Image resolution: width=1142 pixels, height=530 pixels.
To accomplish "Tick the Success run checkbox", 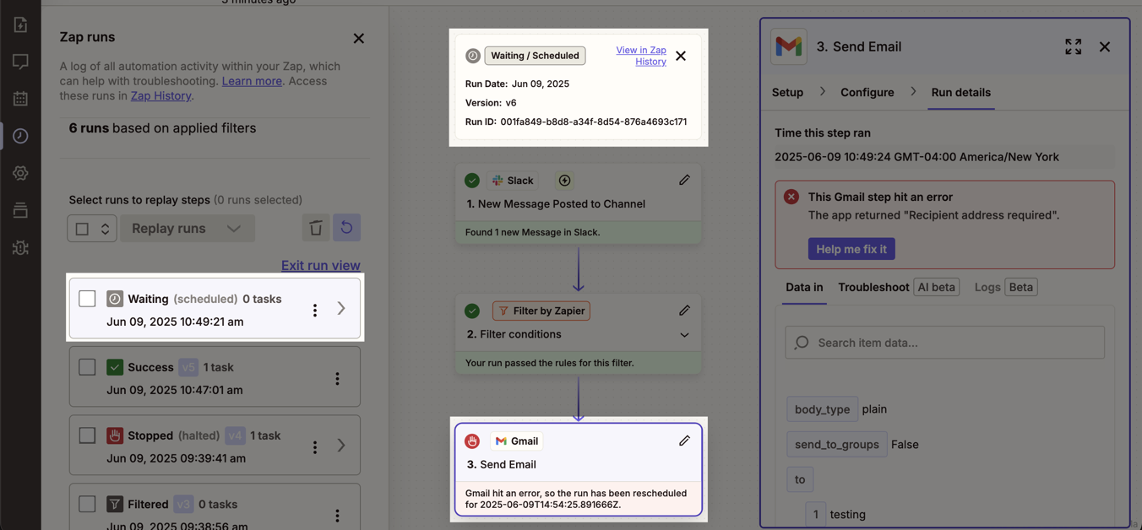I will click(87, 366).
